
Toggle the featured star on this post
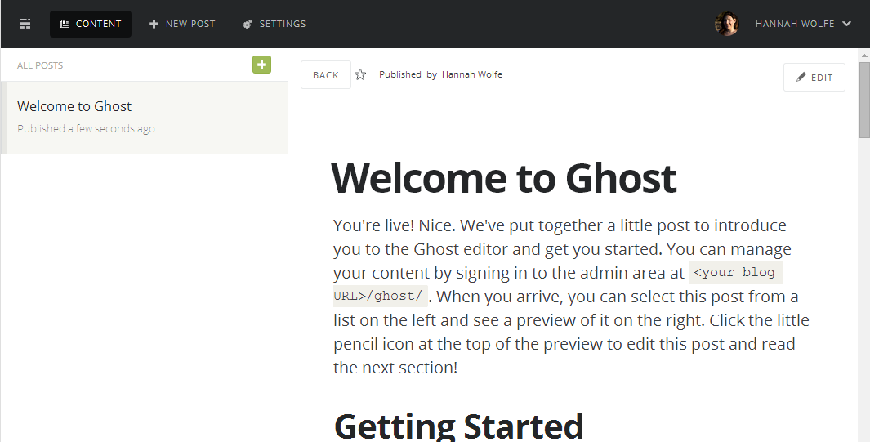tap(360, 74)
